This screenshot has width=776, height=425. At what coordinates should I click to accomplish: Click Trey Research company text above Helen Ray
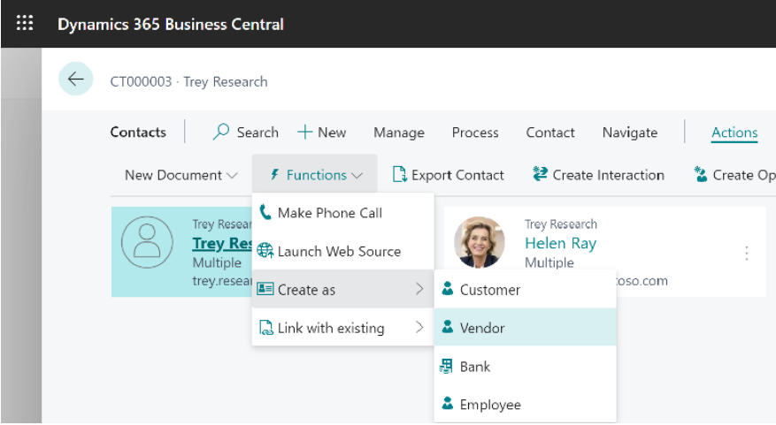click(561, 224)
